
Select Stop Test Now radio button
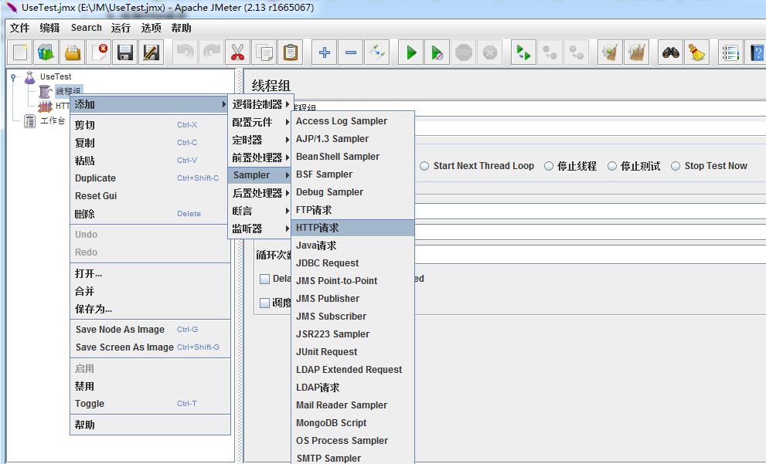(x=676, y=166)
